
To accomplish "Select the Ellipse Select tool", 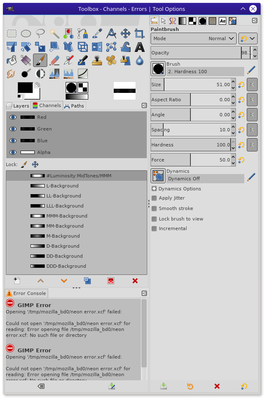I will click(26, 33).
